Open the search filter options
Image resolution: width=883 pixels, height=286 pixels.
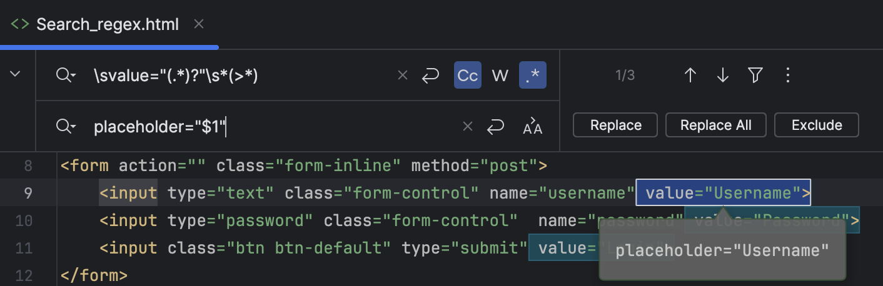tap(755, 76)
